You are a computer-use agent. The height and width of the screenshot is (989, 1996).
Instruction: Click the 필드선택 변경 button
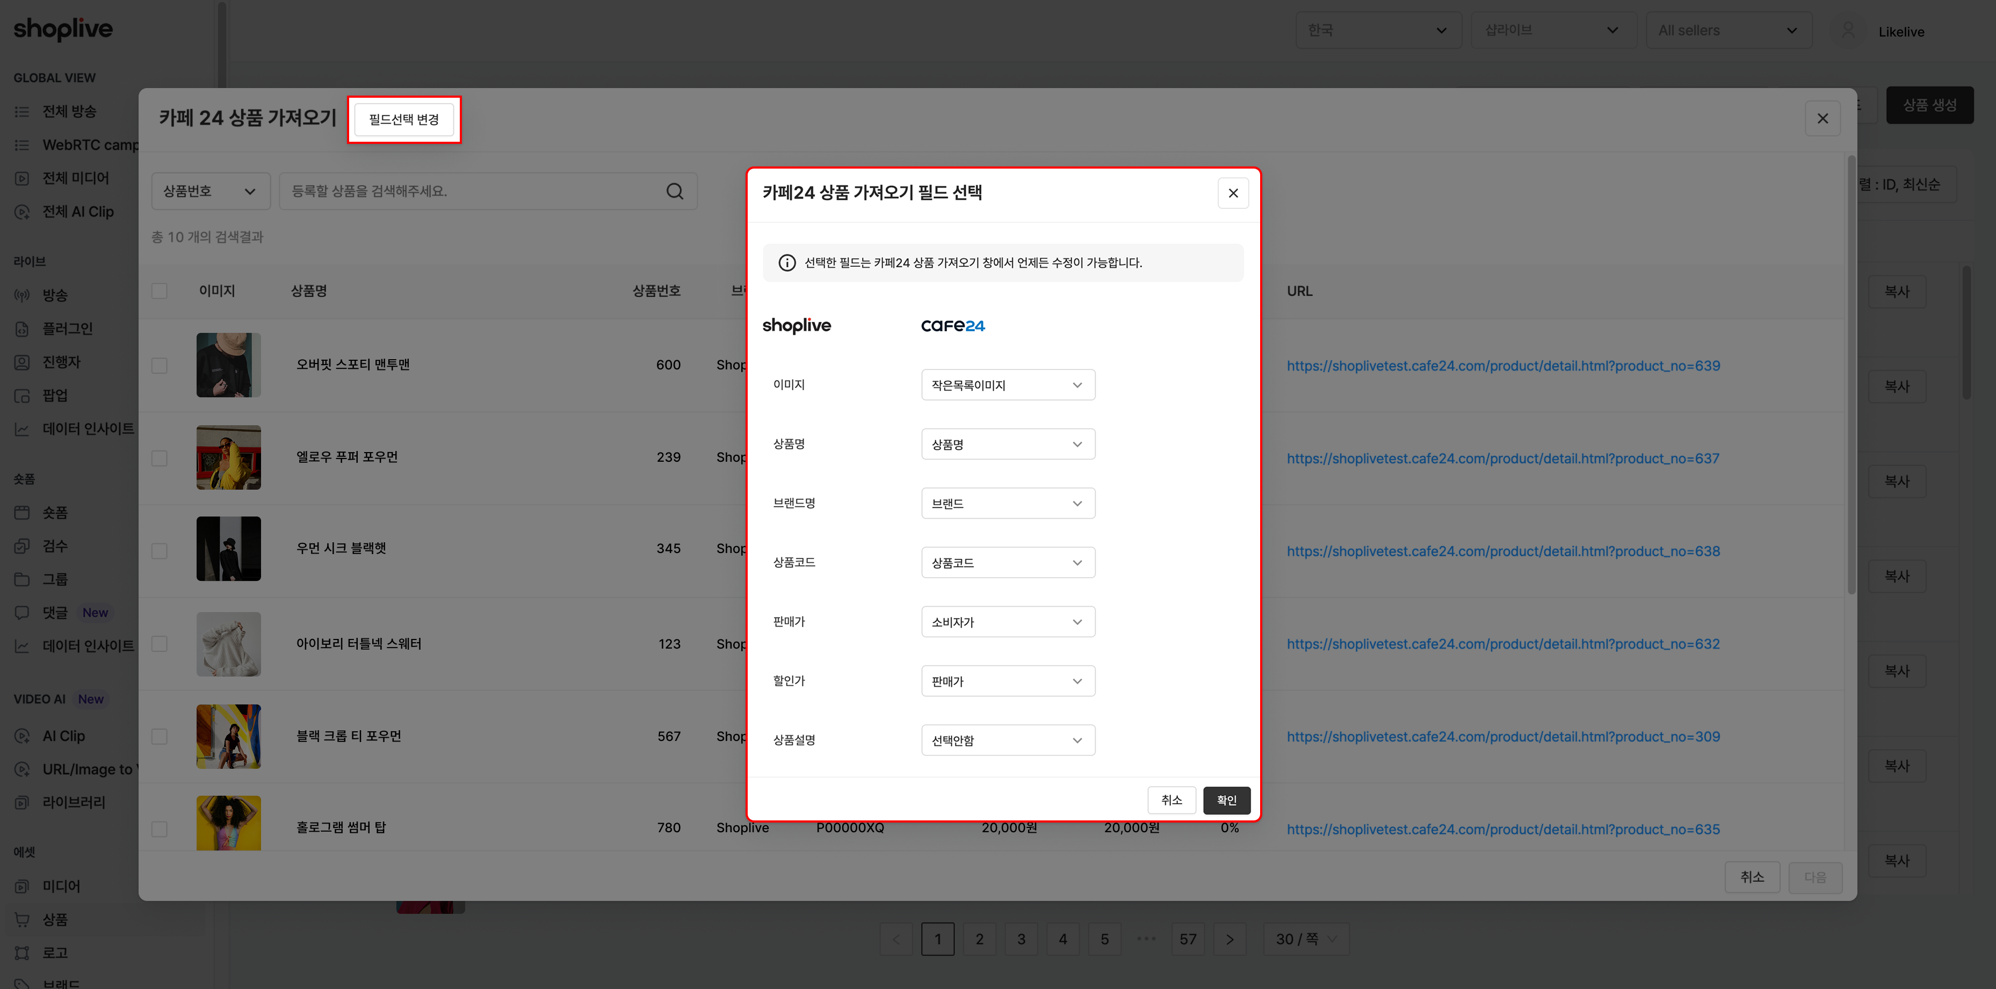point(404,119)
